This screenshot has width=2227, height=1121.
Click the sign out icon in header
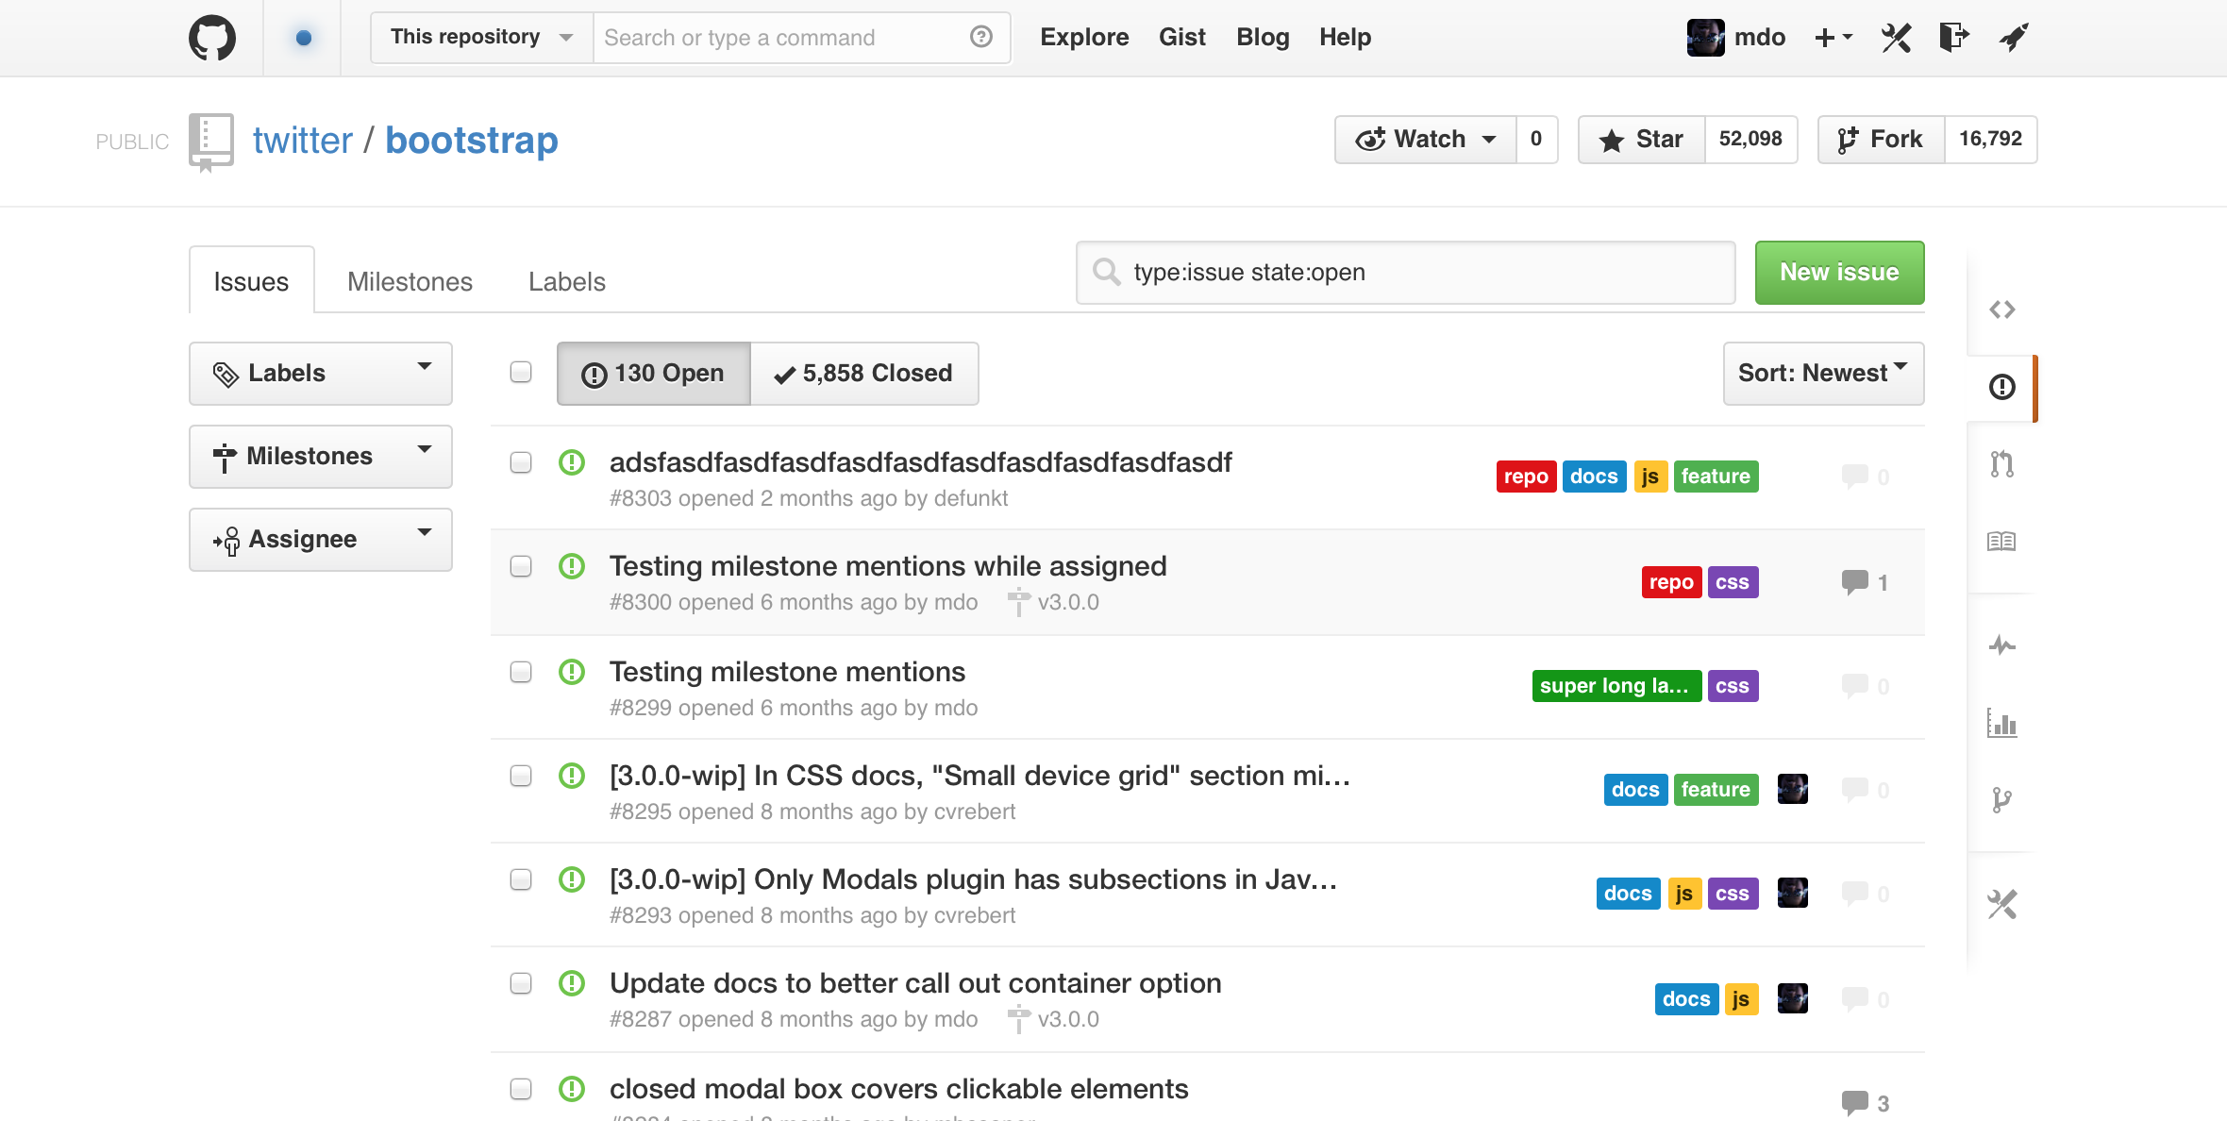(1954, 38)
